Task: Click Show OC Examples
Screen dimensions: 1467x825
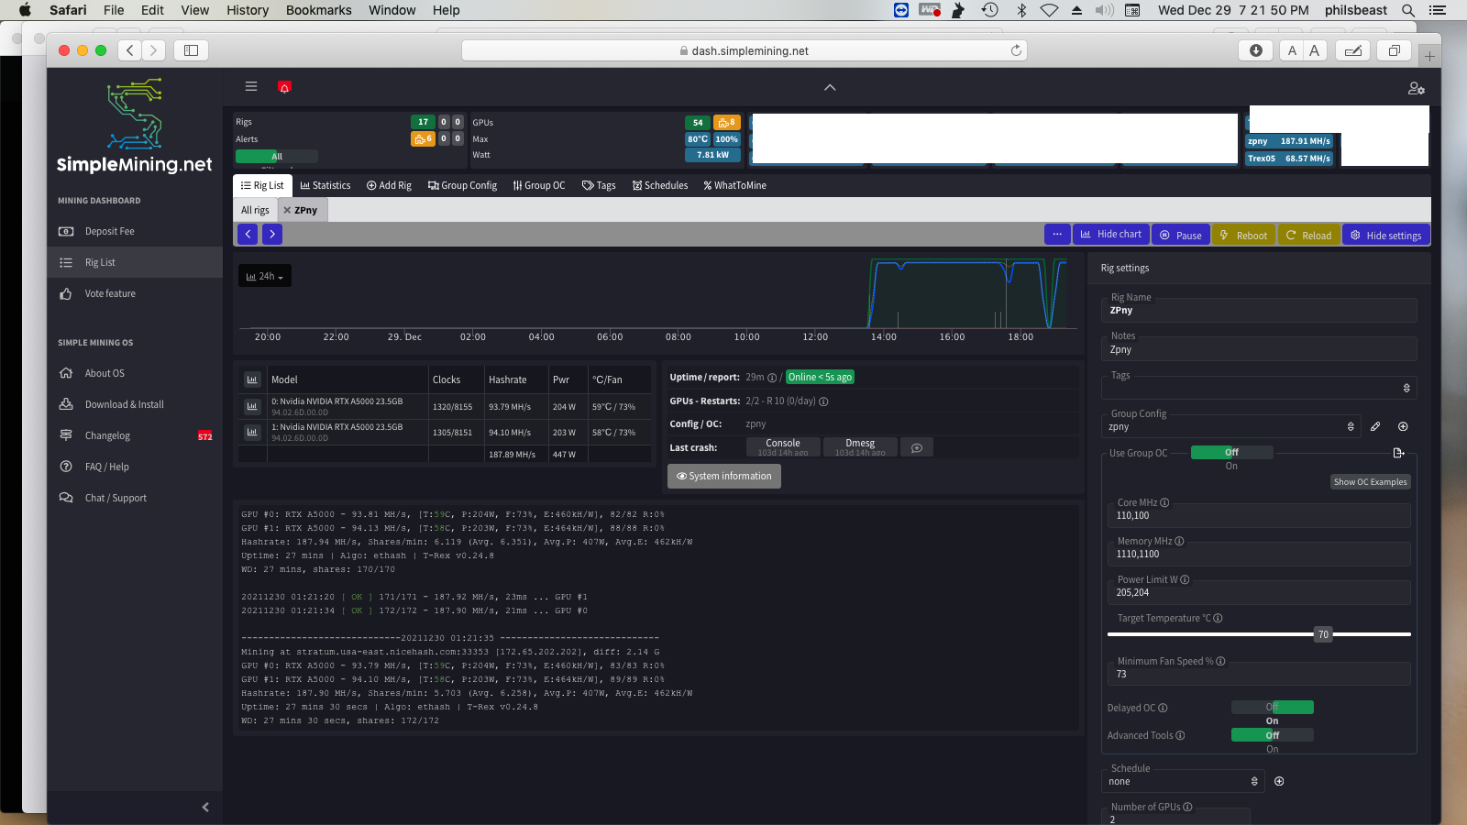Action: 1370,481
